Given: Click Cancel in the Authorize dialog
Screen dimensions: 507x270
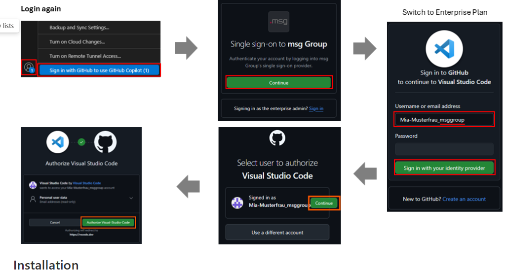Looking at the screenshot, I should coord(55,222).
